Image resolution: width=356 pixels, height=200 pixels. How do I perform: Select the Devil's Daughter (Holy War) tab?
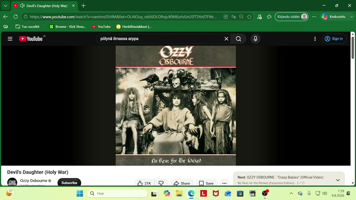pyautogui.click(x=44, y=6)
